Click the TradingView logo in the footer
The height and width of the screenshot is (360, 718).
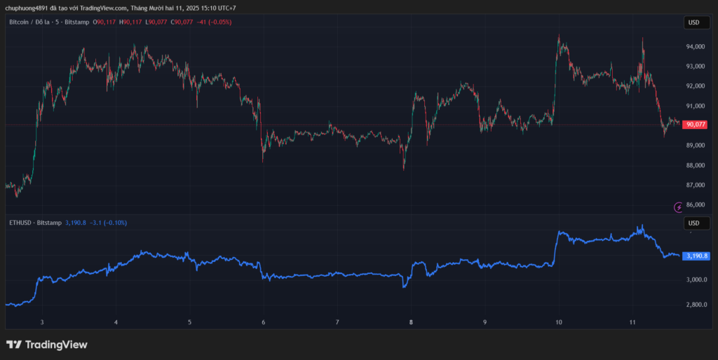pos(46,345)
